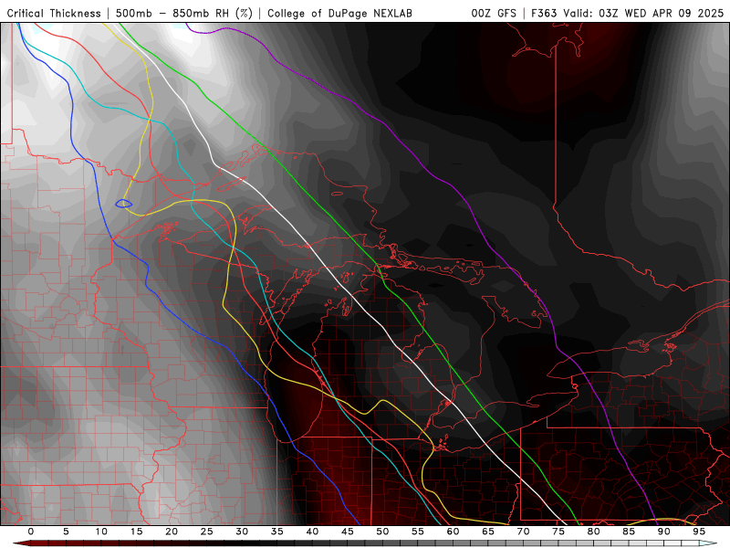Select the '10' label on the color scale
The image size is (730, 548).
click(x=101, y=532)
